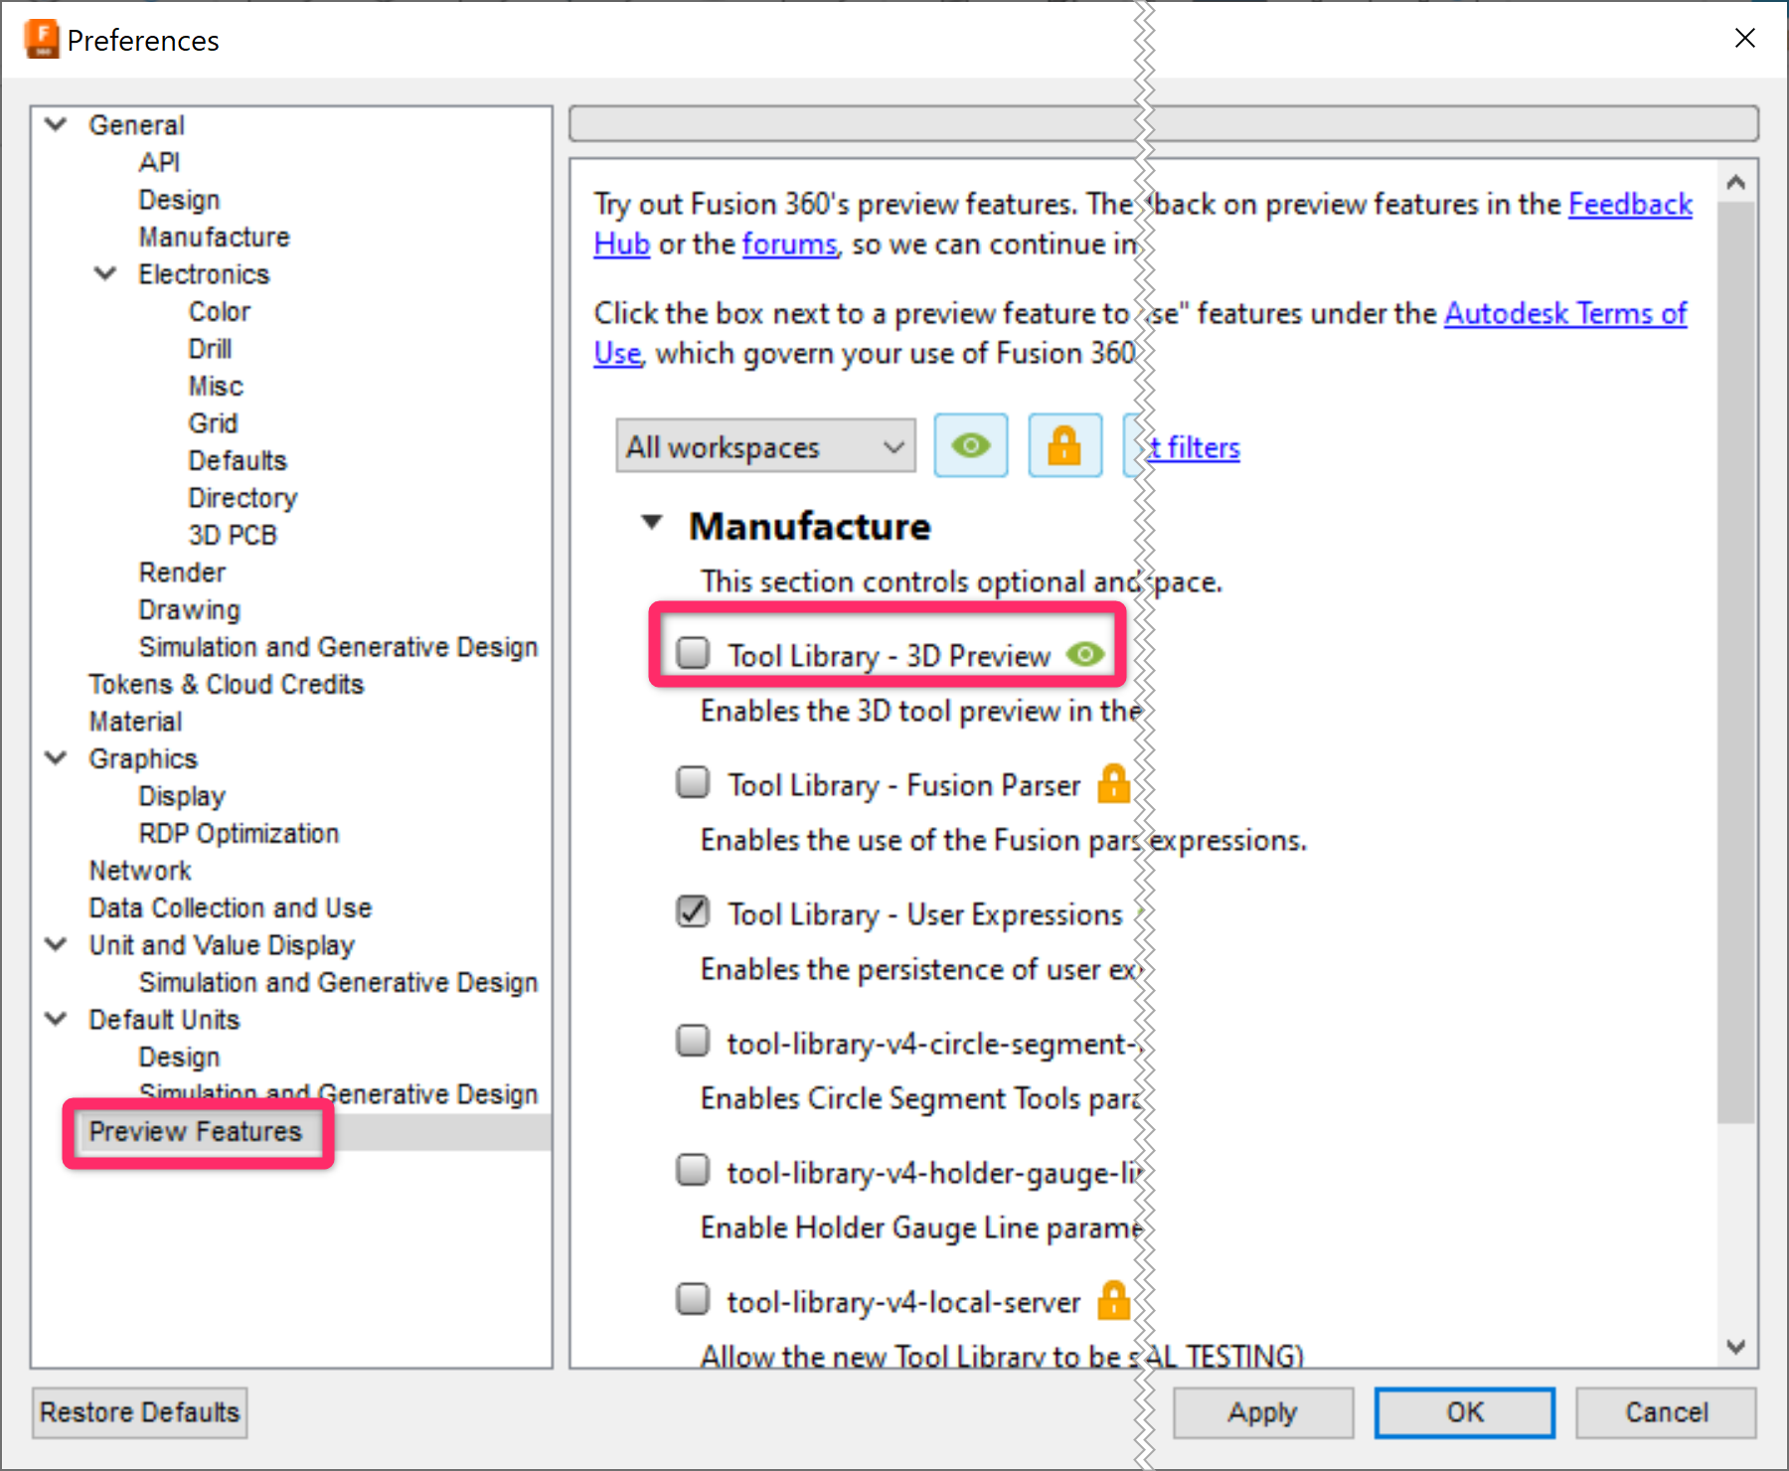
Task: Click the scrollbar up arrow
Action: [x=1736, y=182]
